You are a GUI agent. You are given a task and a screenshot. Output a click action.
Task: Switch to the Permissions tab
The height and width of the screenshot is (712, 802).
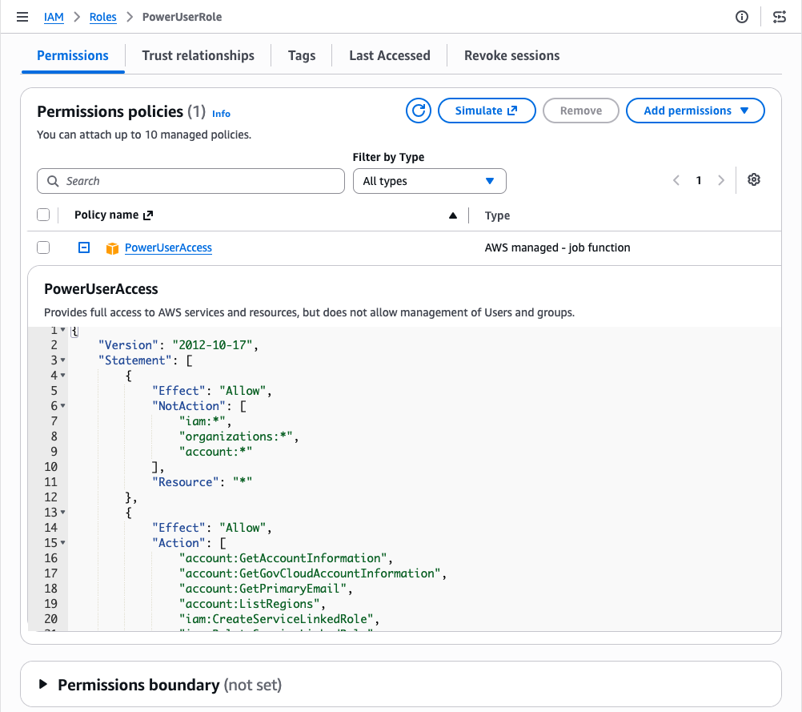[x=73, y=55]
